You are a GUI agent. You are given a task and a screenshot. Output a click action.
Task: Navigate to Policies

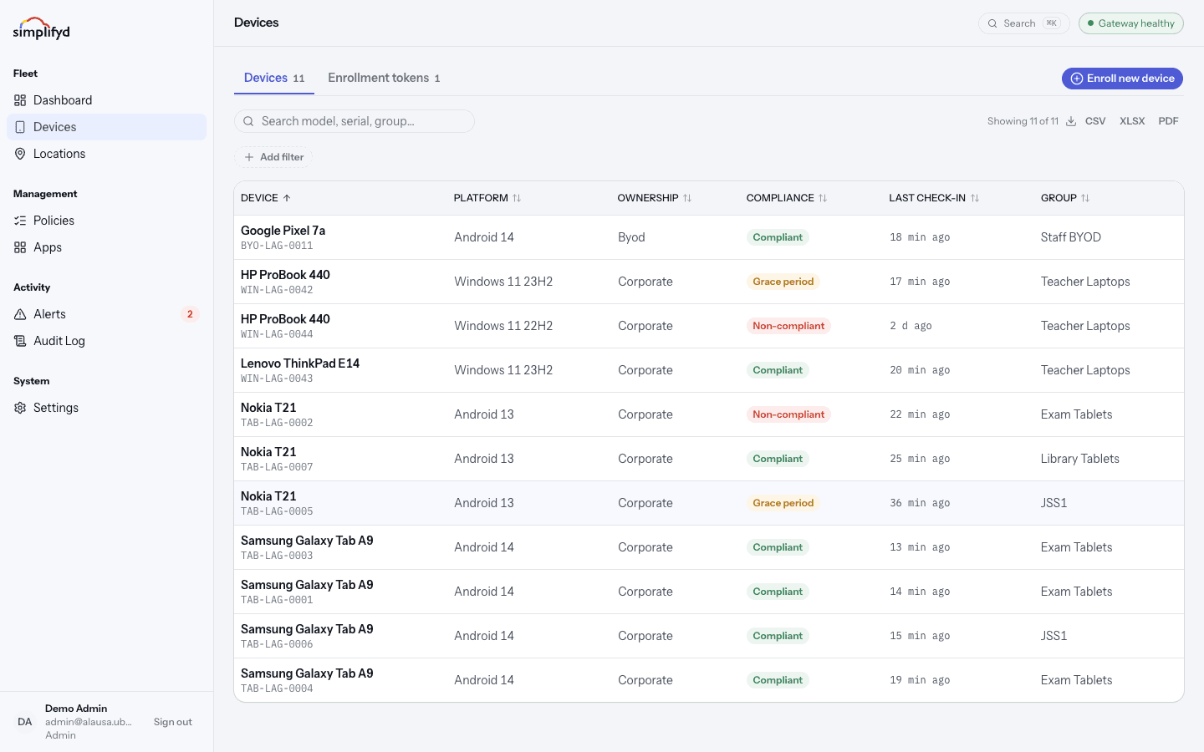(106, 221)
